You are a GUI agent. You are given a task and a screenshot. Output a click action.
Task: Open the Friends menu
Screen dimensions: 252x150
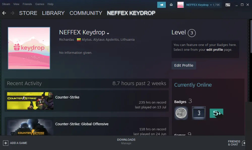click(x=27, y=4)
